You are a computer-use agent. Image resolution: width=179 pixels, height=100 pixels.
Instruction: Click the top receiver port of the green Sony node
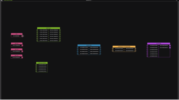pyautogui.click(x=37, y=30)
